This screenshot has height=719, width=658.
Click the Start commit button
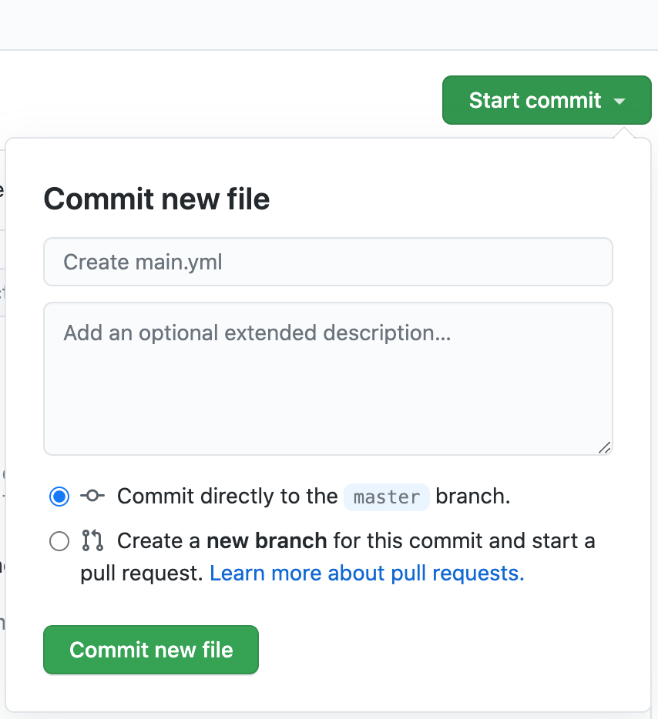pyautogui.click(x=546, y=100)
